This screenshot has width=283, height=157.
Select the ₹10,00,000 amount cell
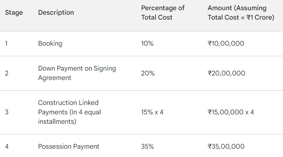pos(226,43)
